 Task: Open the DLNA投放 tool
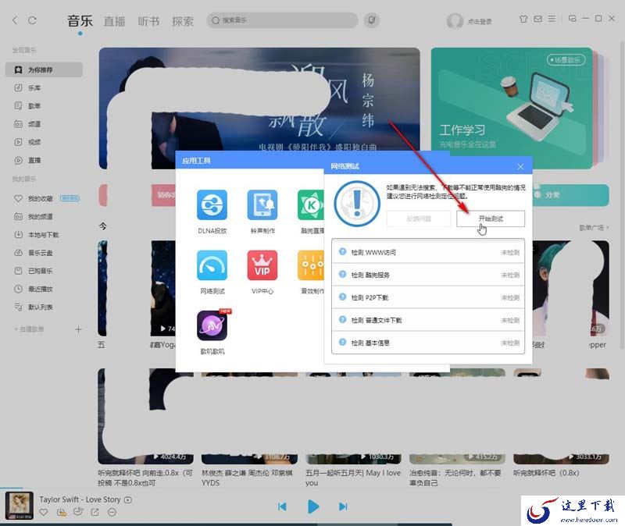click(212, 204)
